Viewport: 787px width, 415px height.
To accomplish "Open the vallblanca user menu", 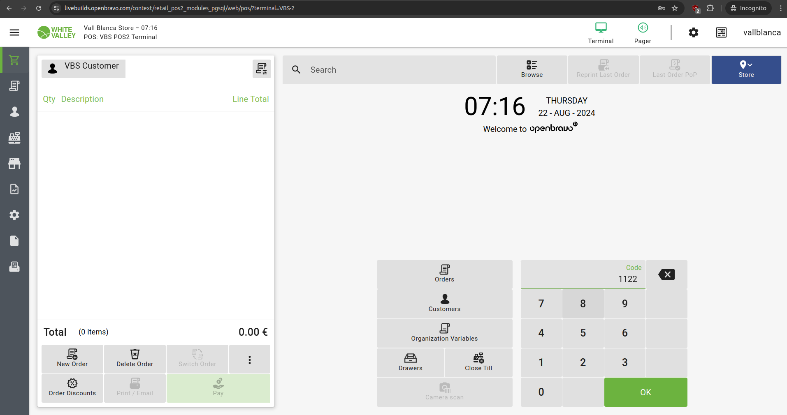I will [761, 32].
